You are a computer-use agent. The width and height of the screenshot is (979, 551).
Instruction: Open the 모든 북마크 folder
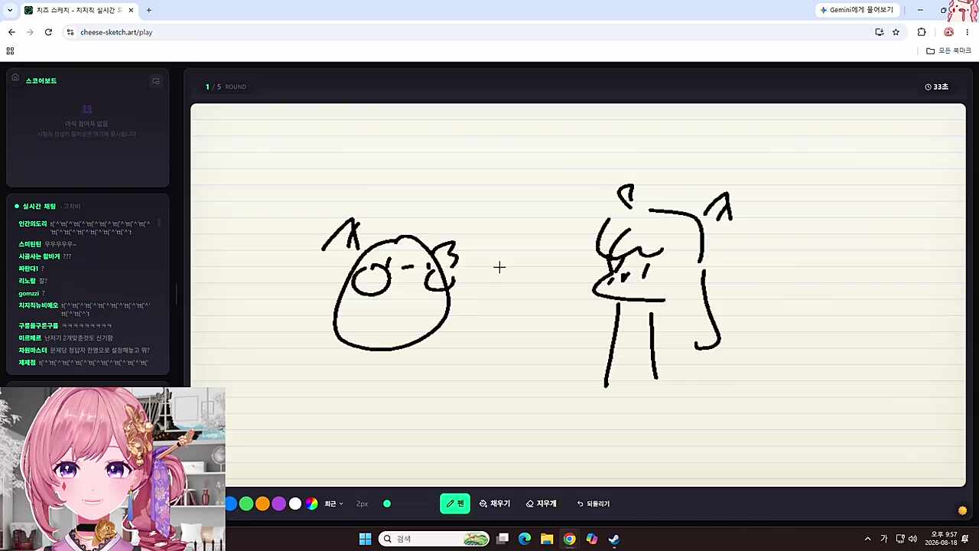pos(948,51)
